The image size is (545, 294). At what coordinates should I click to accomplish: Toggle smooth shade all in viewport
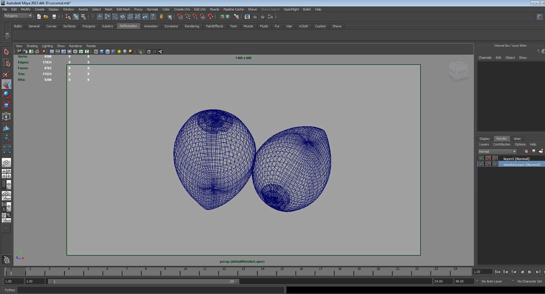point(102,51)
